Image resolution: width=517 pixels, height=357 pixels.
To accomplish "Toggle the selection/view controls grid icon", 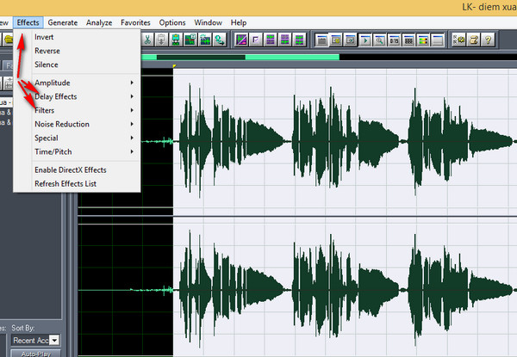I will (408, 40).
